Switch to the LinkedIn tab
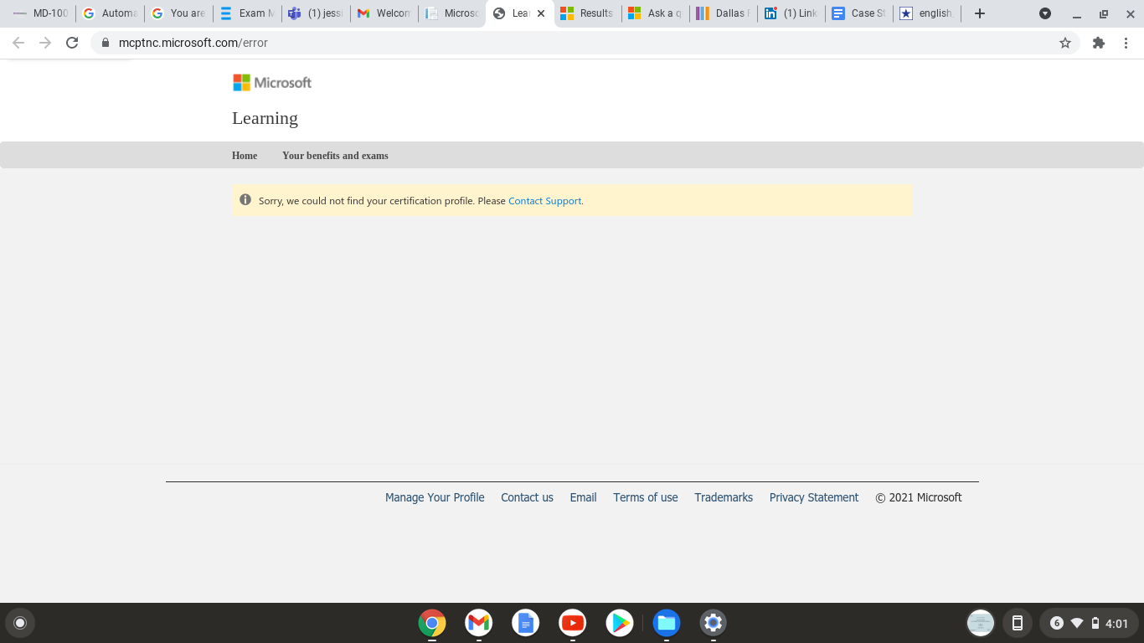 (x=792, y=13)
